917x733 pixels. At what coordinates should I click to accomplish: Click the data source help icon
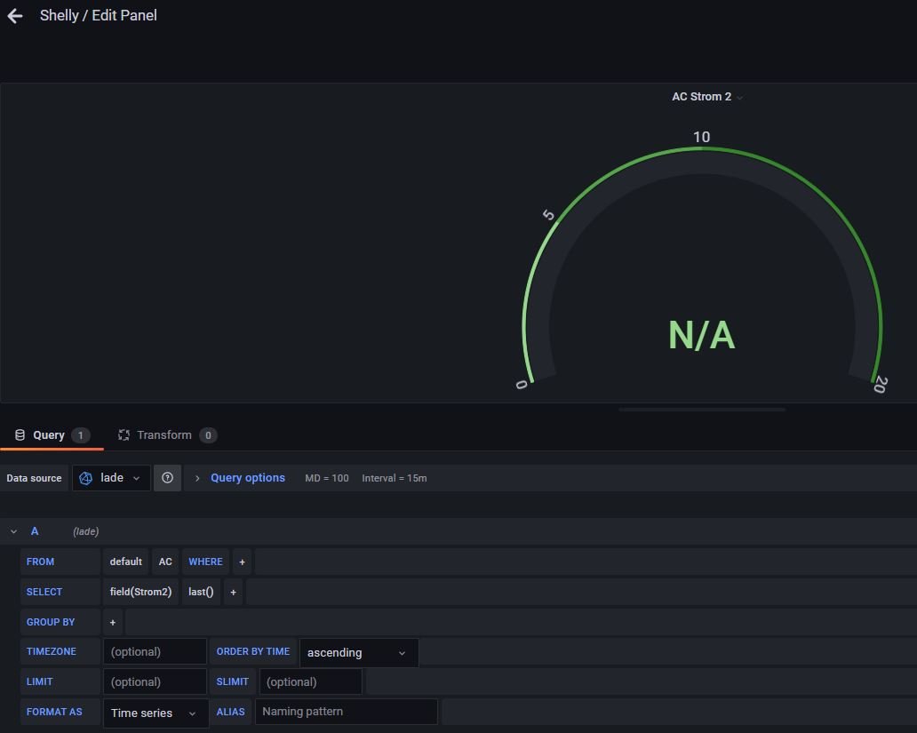tap(167, 478)
